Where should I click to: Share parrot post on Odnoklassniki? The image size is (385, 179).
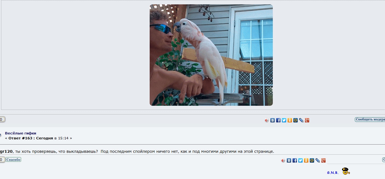290,120
